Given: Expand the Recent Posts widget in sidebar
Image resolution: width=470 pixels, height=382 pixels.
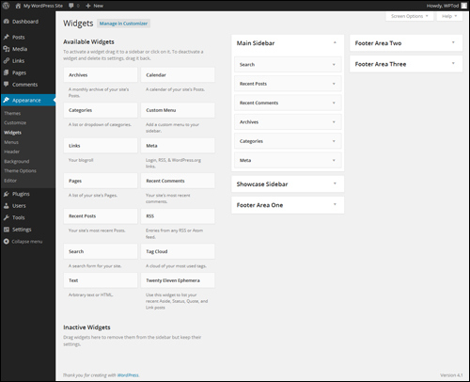Looking at the screenshot, I should point(334,84).
